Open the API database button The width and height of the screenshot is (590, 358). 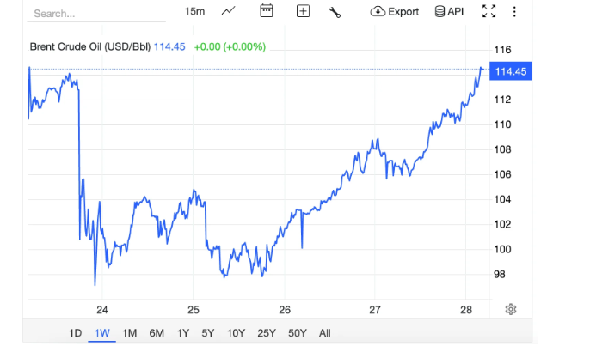click(x=449, y=11)
